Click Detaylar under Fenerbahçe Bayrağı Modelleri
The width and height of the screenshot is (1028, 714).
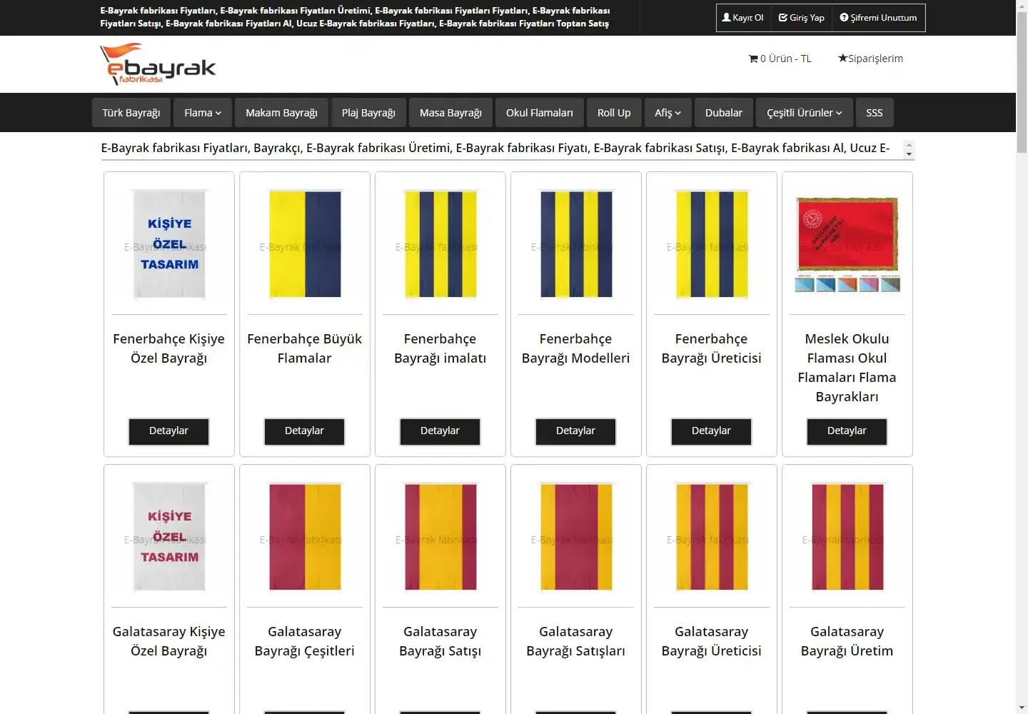pyautogui.click(x=575, y=431)
